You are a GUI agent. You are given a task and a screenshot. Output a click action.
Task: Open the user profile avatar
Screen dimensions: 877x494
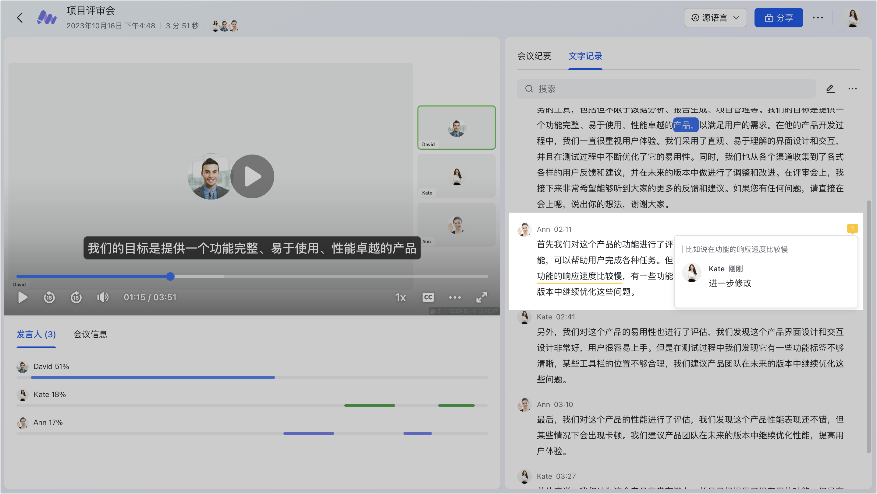tap(852, 18)
